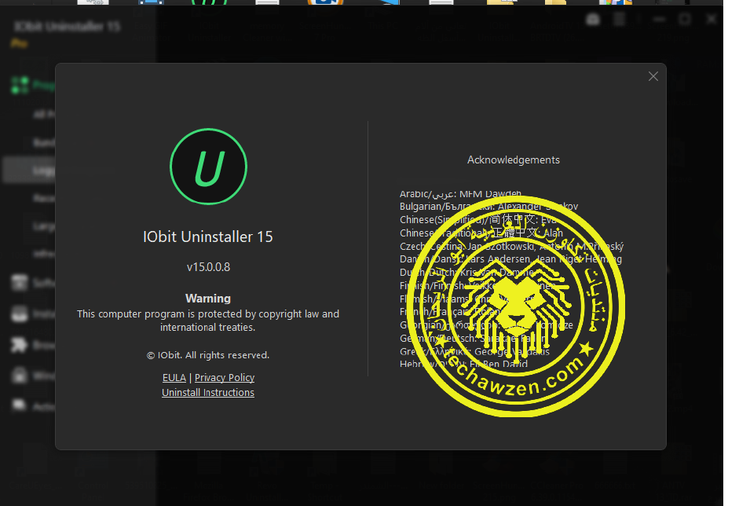This screenshot has height=506, width=739.
Task: Click the Hebrew translator credit line
Action: (464, 364)
